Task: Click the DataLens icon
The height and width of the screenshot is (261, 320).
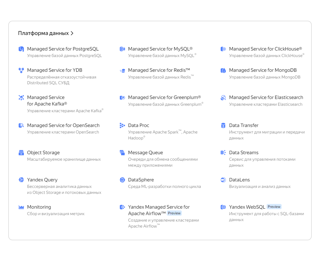Action: [x=223, y=180]
